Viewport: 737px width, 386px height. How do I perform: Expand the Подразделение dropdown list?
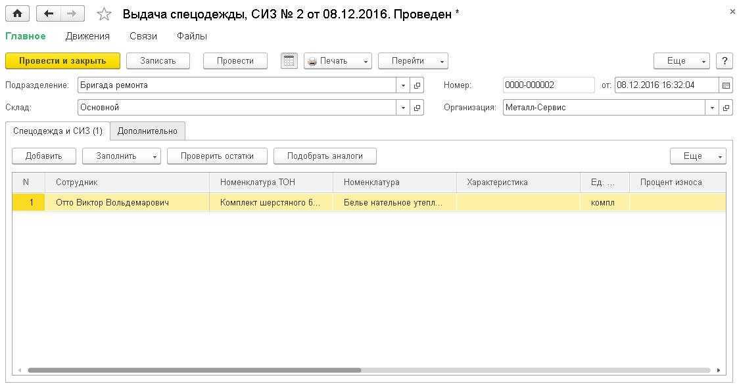tap(403, 85)
